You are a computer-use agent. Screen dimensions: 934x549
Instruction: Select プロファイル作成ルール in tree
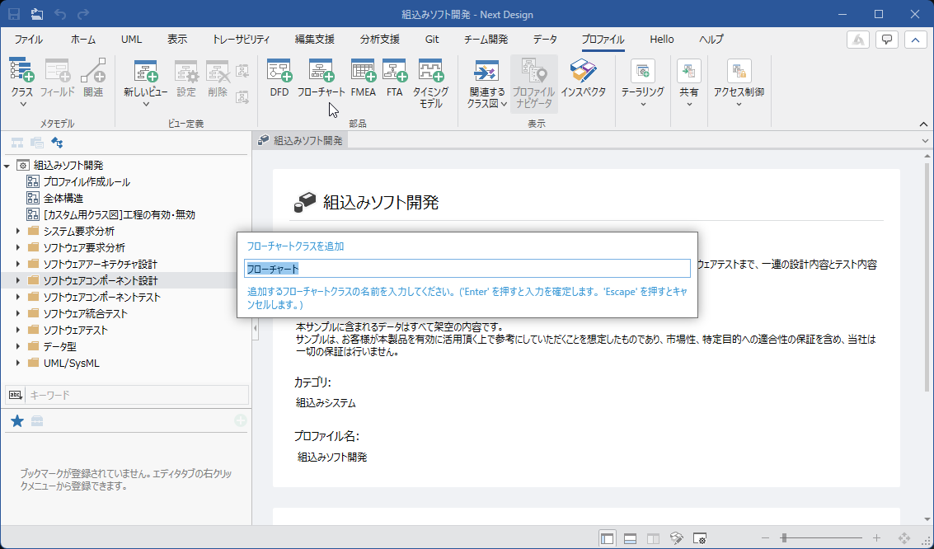(x=87, y=181)
